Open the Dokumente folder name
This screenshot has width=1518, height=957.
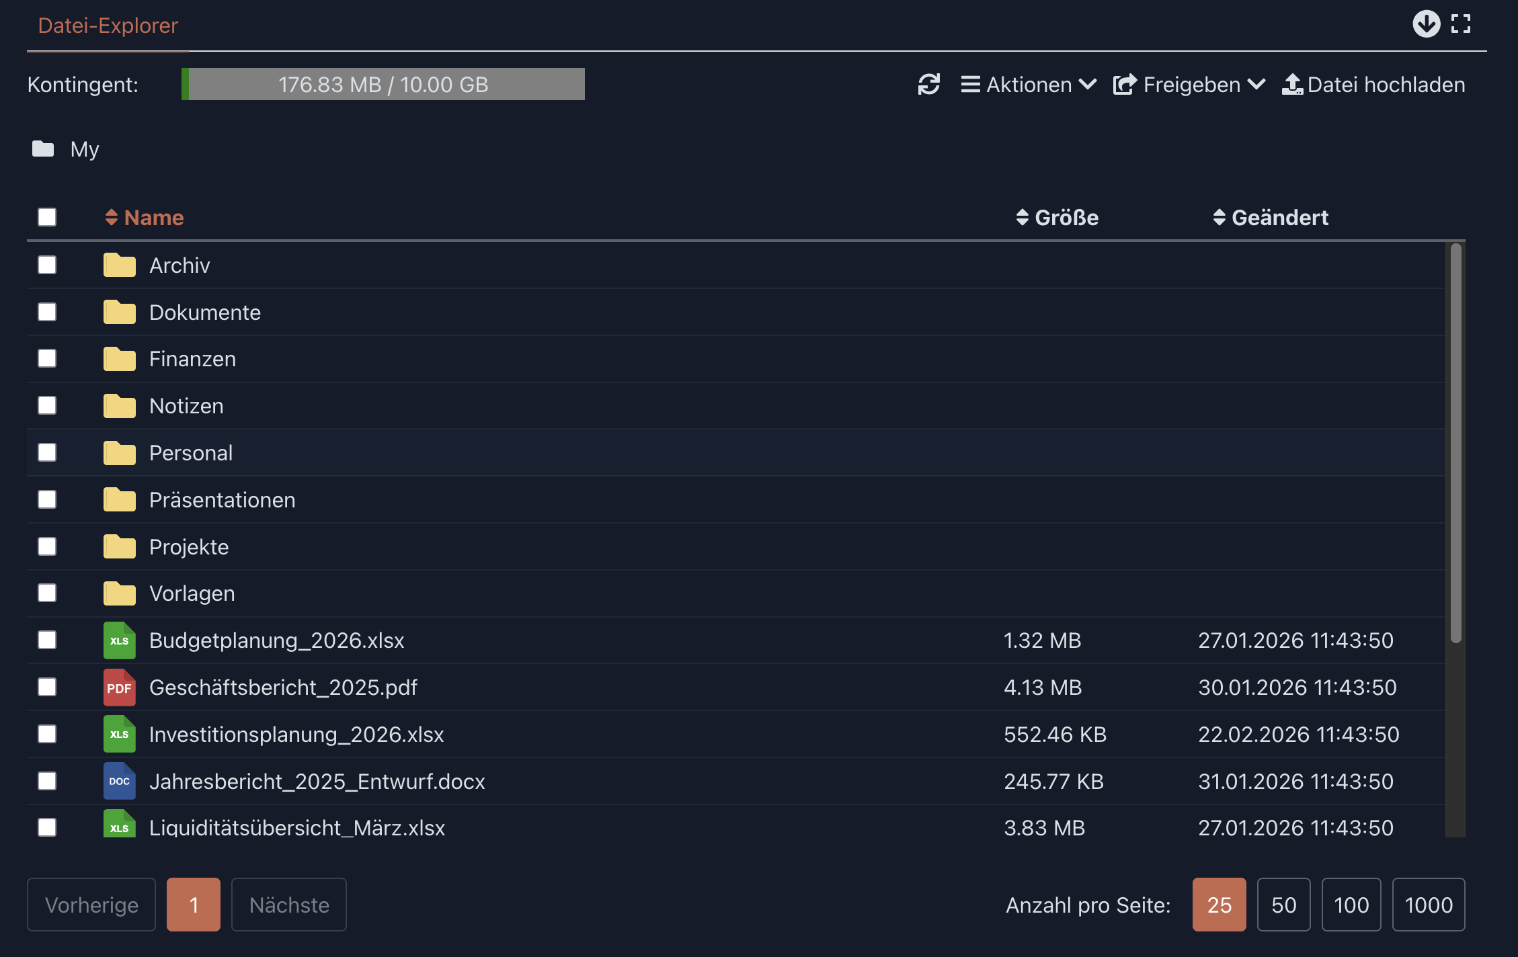(x=205, y=313)
